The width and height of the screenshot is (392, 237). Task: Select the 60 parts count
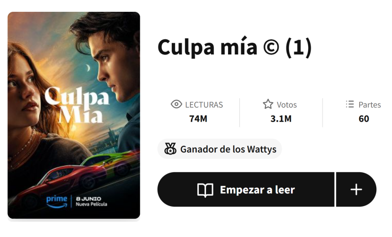point(364,119)
